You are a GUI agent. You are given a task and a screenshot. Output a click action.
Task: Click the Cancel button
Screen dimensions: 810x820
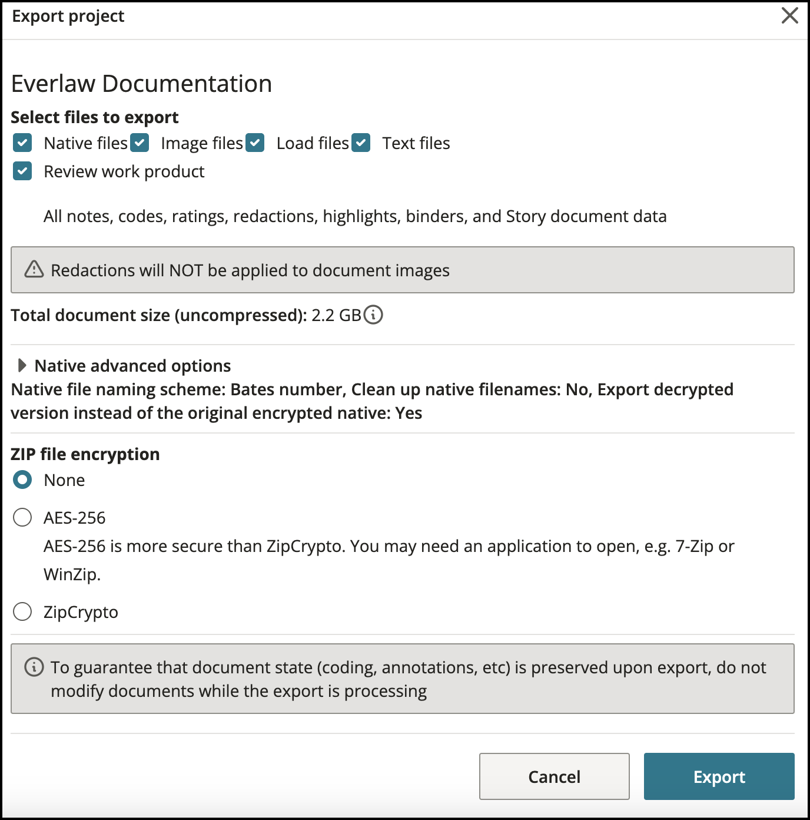point(555,776)
